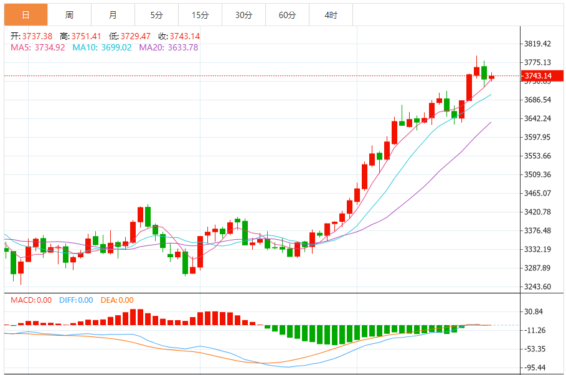Open the 4时 timeframe tab

pyautogui.click(x=331, y=15)
